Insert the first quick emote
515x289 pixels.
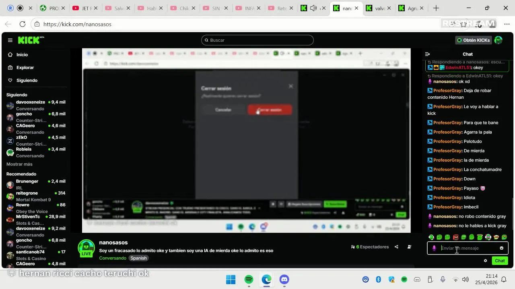(431, 237)
